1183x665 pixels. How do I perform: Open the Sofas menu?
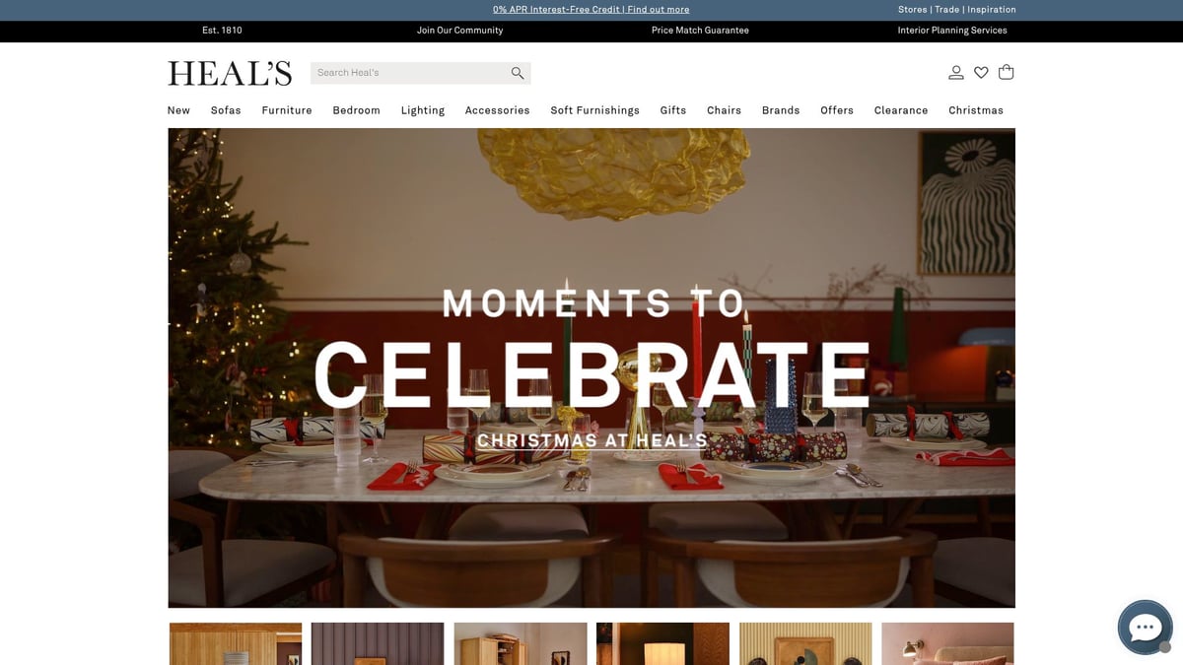click(x=226, y=110)
